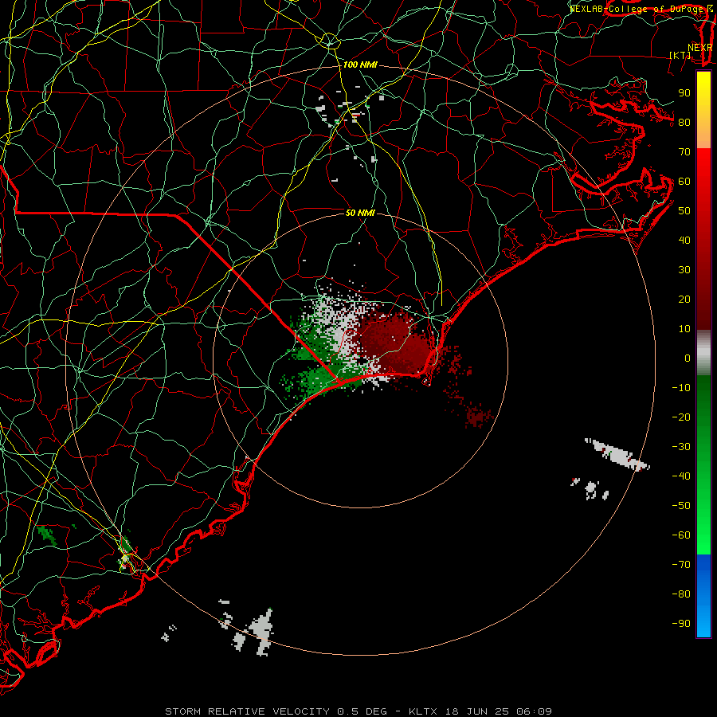Click the 100 NMI range ring label
This screenshot has width=717, height=717.
(360, 65)
